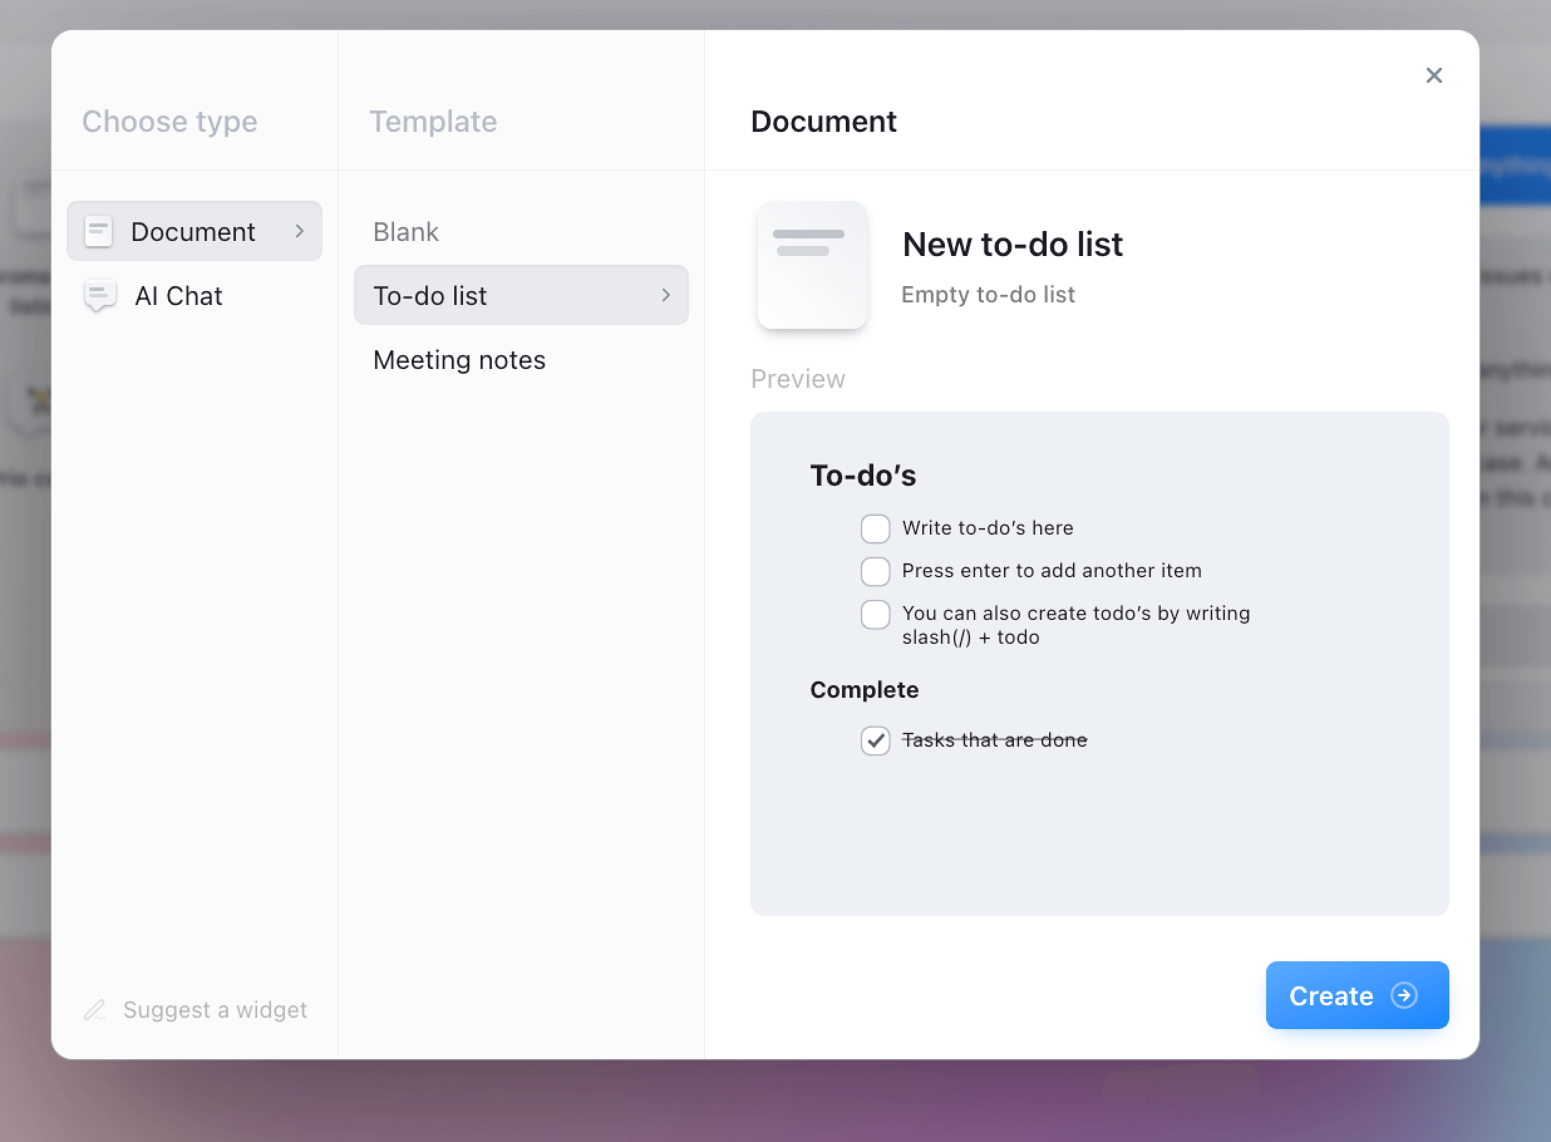Click the arrow icon in the Create button

(1404, 995)
